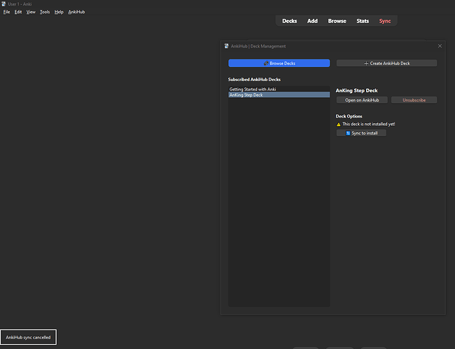The image size is (455, 349).
Task: Open the Help menu
Action: pos(59,12)
